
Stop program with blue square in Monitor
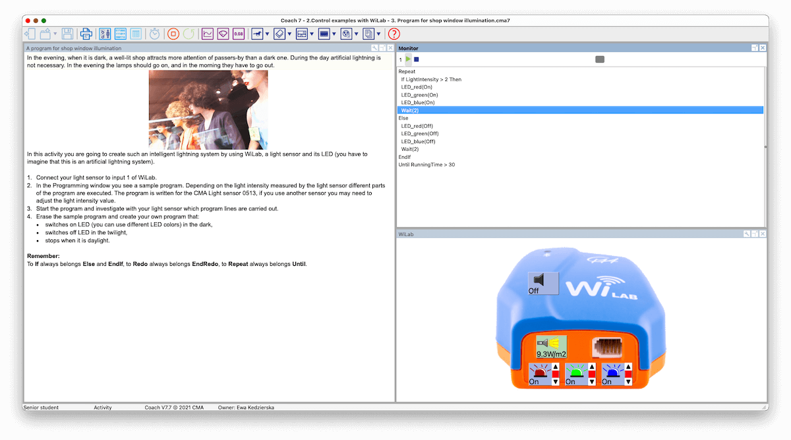[417, 59]
